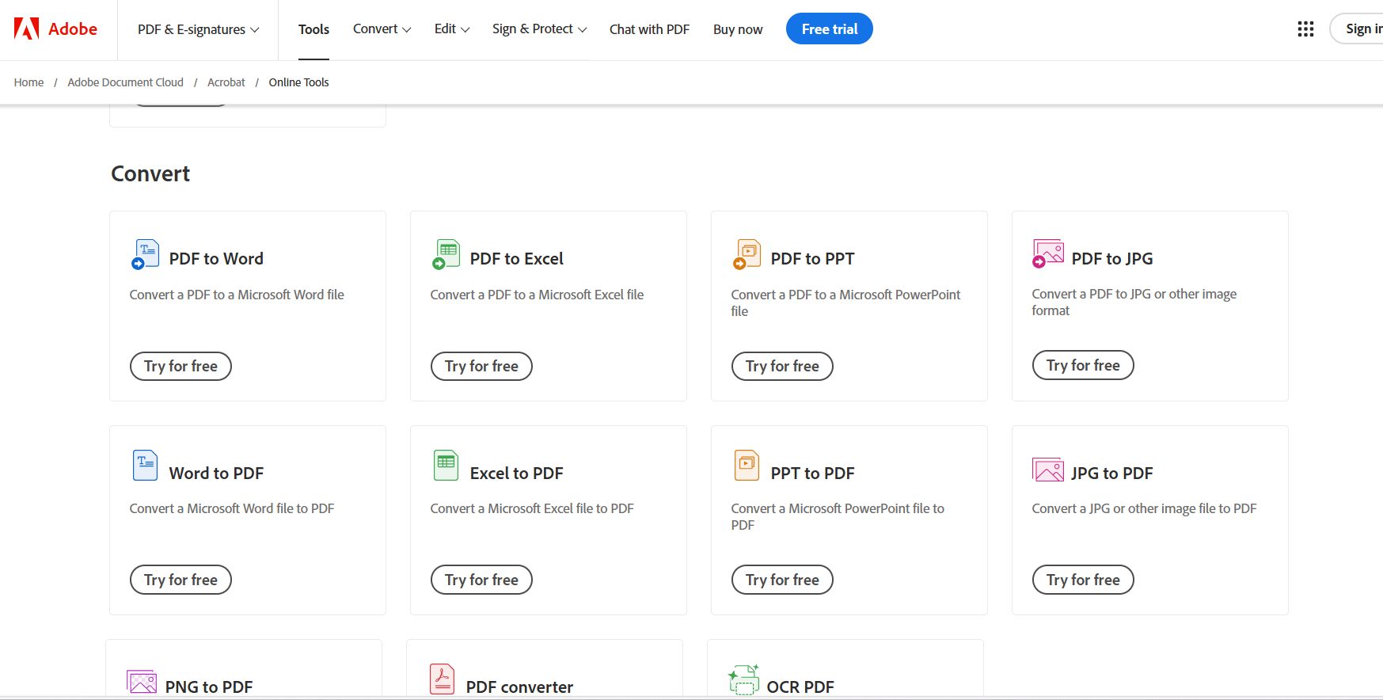The height and width of the screenshot is (700, 1383).
Task: Click the Convert section heading
Action: (150, 173)
